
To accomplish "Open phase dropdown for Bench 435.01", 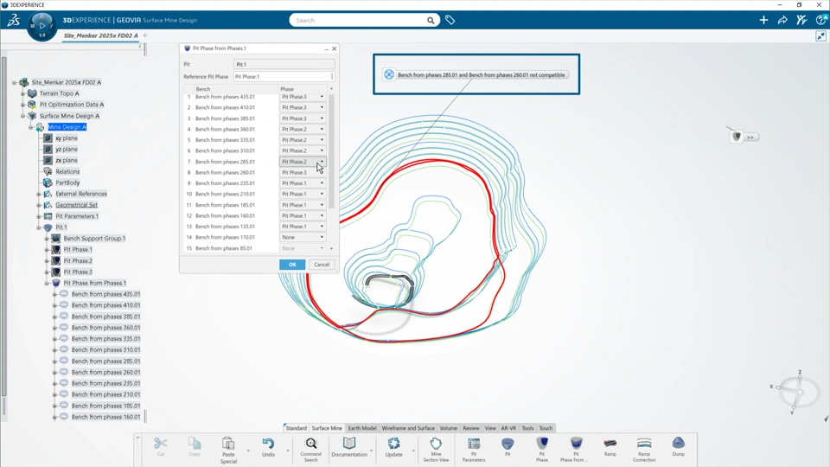I will (322, 97).
